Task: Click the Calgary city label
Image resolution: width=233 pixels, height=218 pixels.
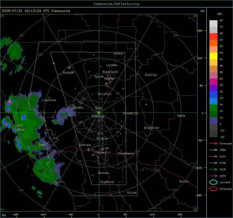Action: tap(101, 152)
